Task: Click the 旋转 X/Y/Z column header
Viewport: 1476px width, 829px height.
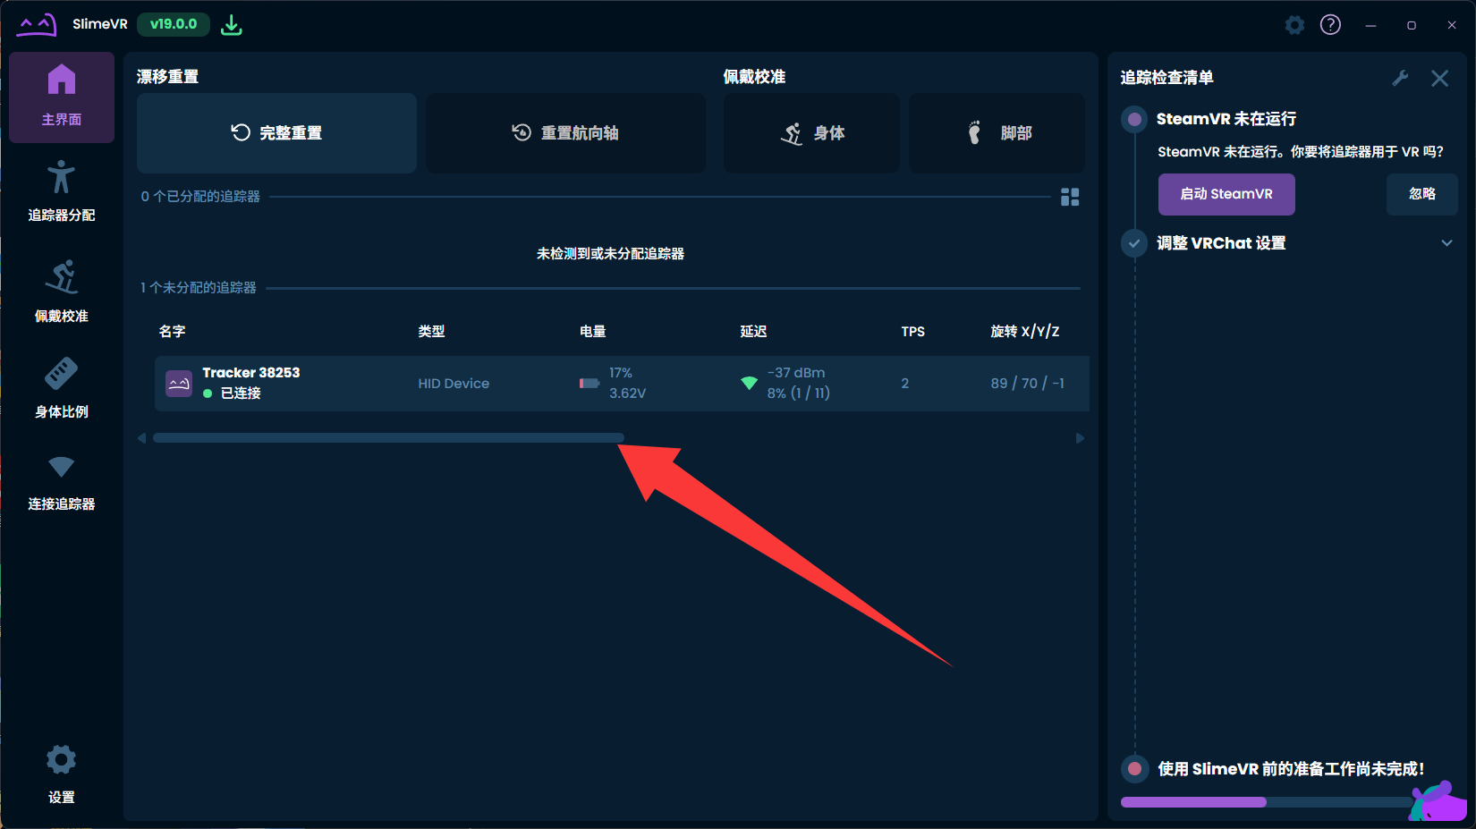Action: tap(1025, 332)
